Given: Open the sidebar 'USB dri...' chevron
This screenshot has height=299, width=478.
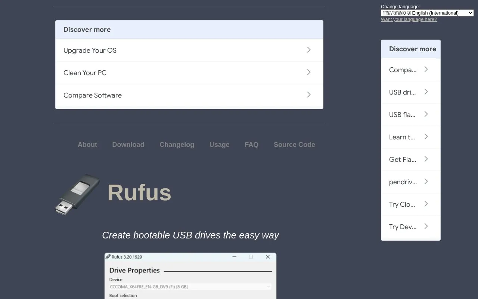Looking at the screenshot, I should (x=426, y=92).
